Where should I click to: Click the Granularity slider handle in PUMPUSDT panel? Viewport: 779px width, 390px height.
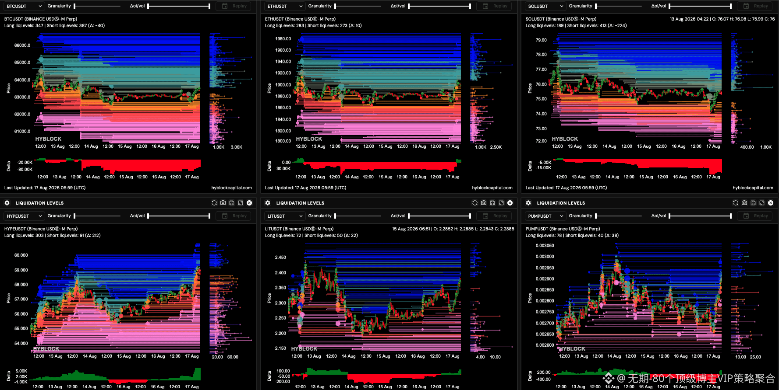596,216
